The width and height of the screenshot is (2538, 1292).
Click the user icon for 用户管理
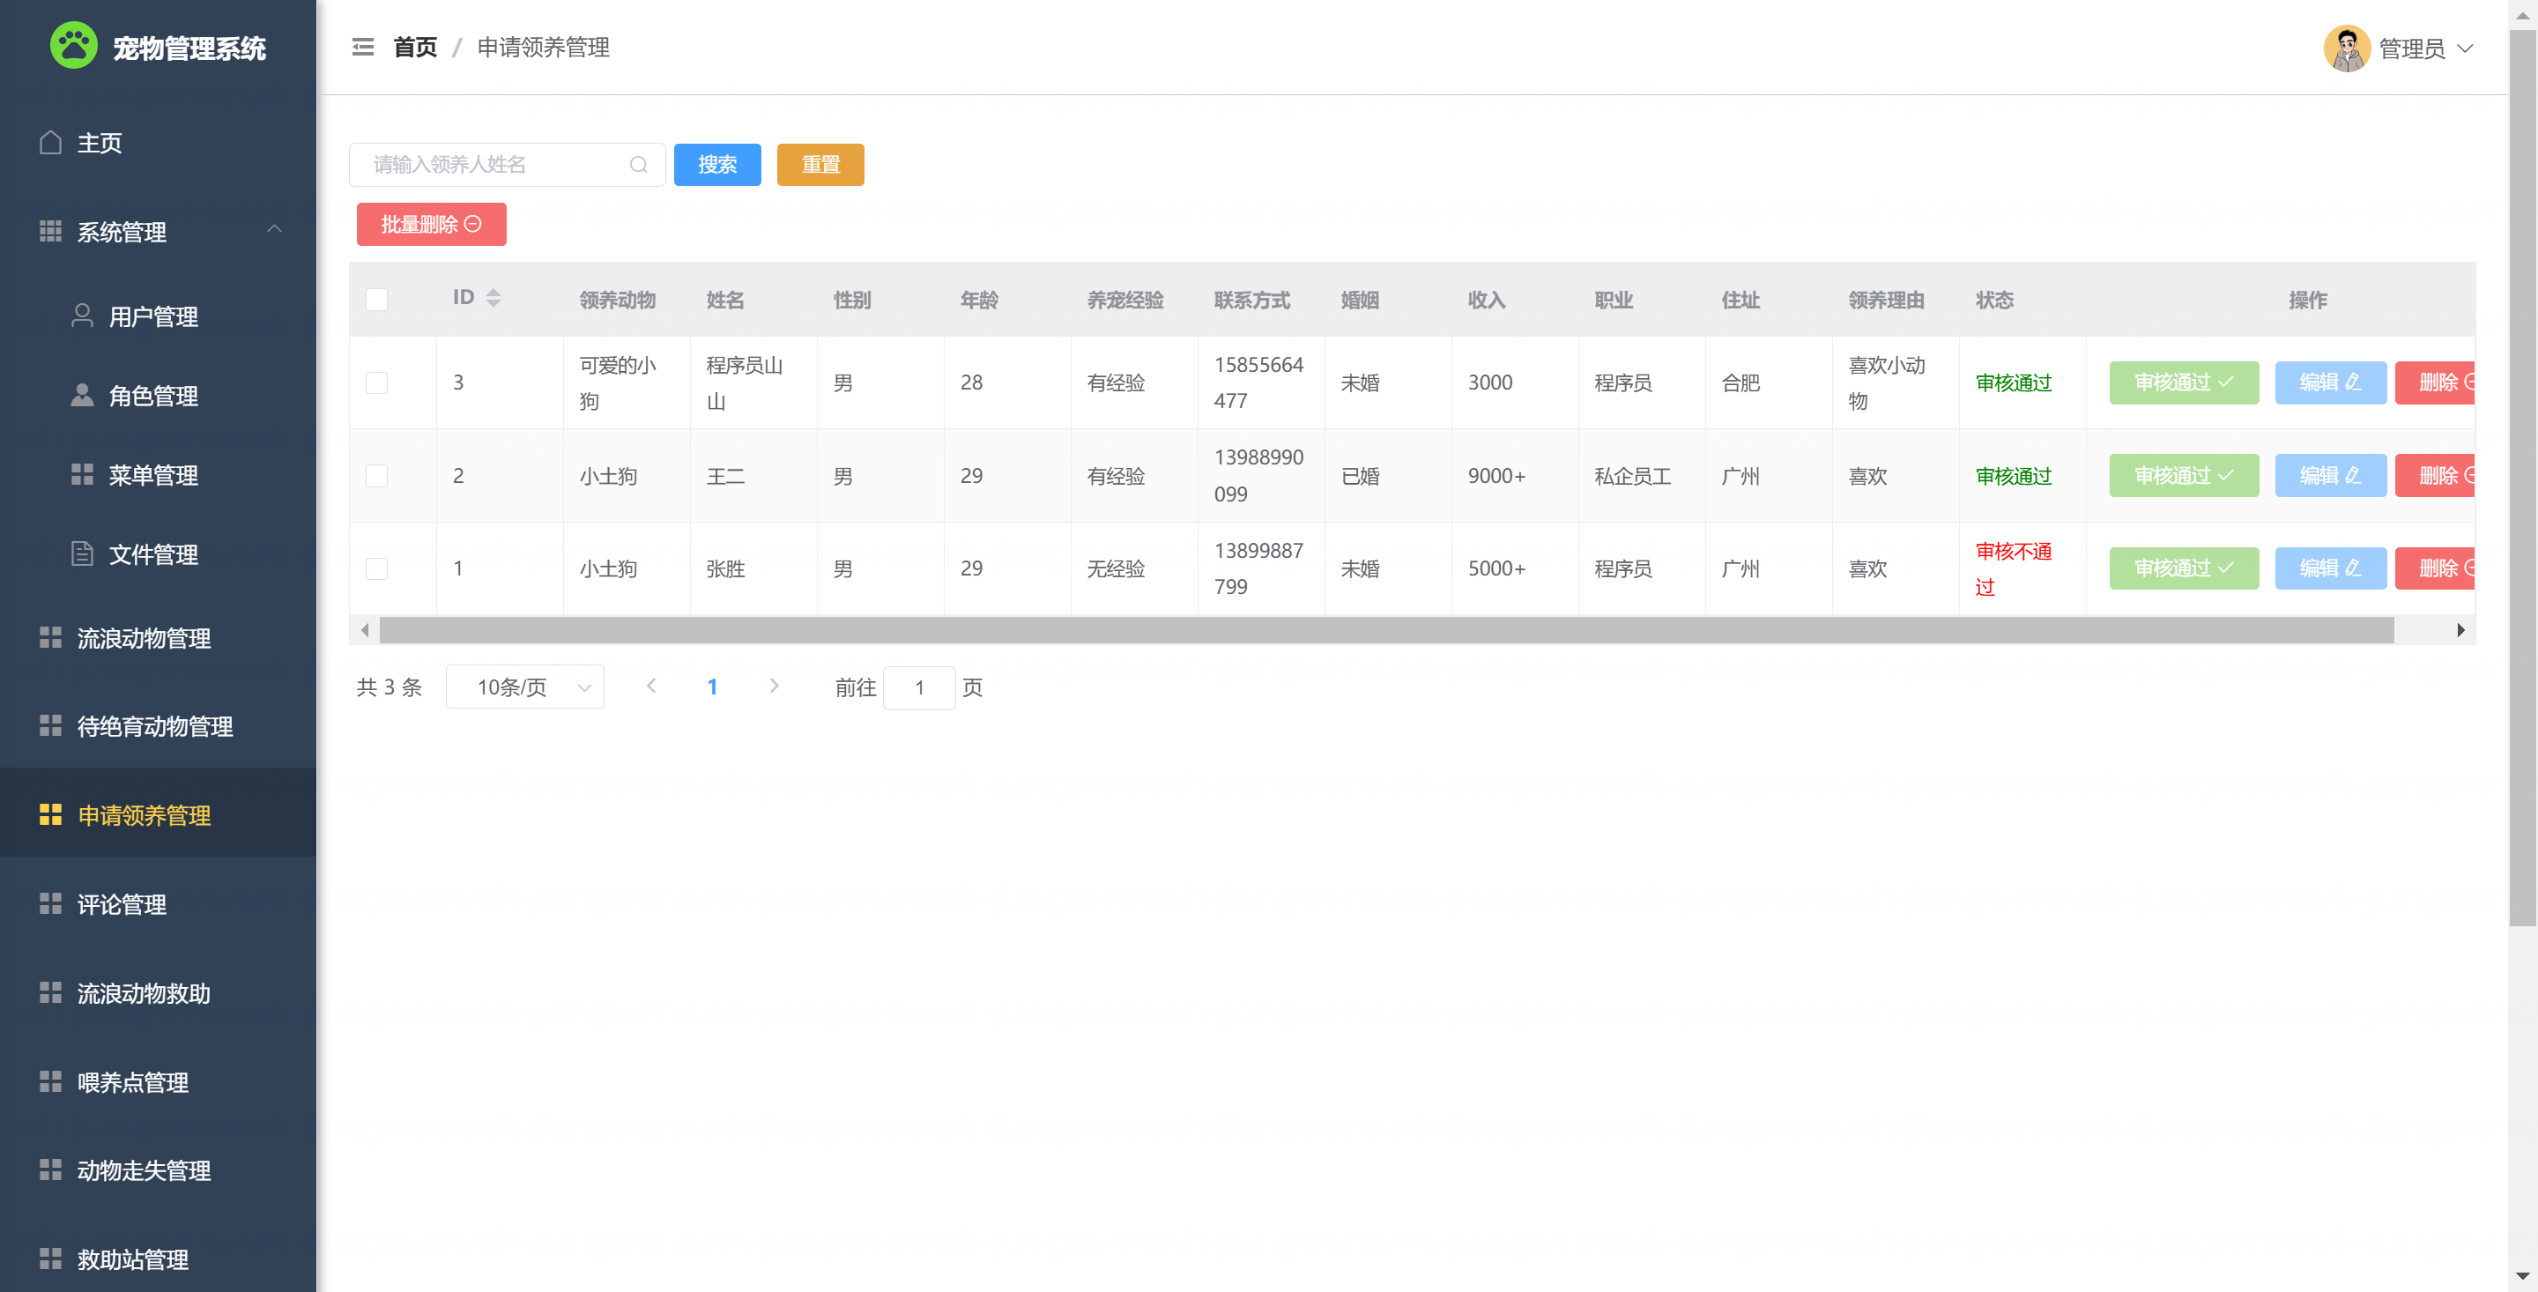(83, 316)
